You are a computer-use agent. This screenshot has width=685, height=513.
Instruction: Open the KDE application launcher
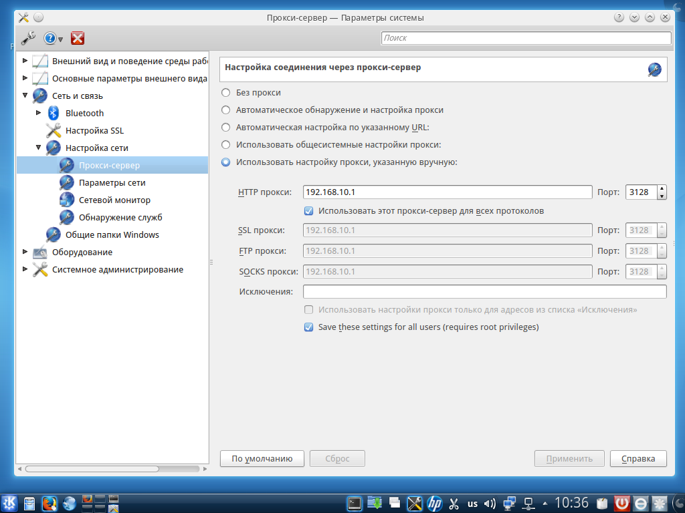pyautogui.click(x=9, y=504)
